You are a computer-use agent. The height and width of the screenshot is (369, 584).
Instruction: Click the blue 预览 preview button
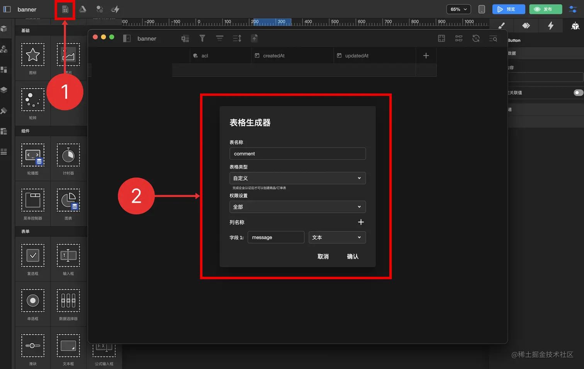click(509, 9)
